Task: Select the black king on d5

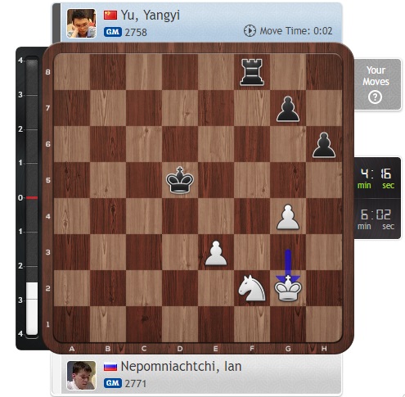Action: click(180, 180)
